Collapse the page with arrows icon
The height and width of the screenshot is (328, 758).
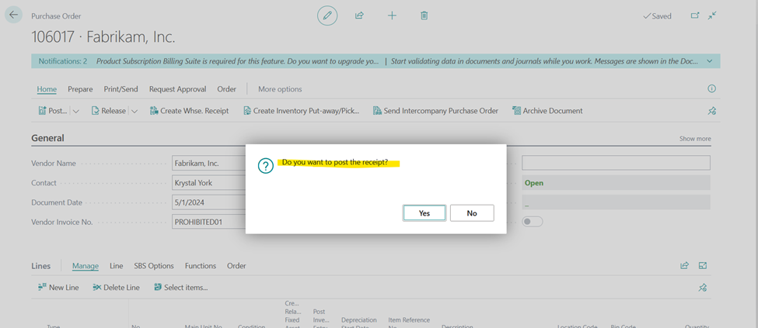(712, 16)
